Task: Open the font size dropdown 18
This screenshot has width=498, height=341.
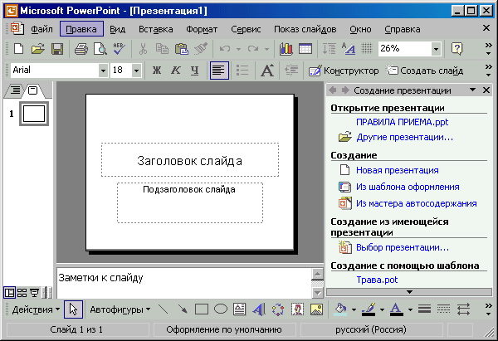Action: (136, 71)
